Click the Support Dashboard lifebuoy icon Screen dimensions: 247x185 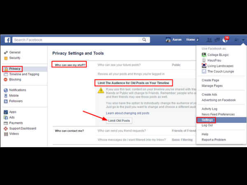6,129
